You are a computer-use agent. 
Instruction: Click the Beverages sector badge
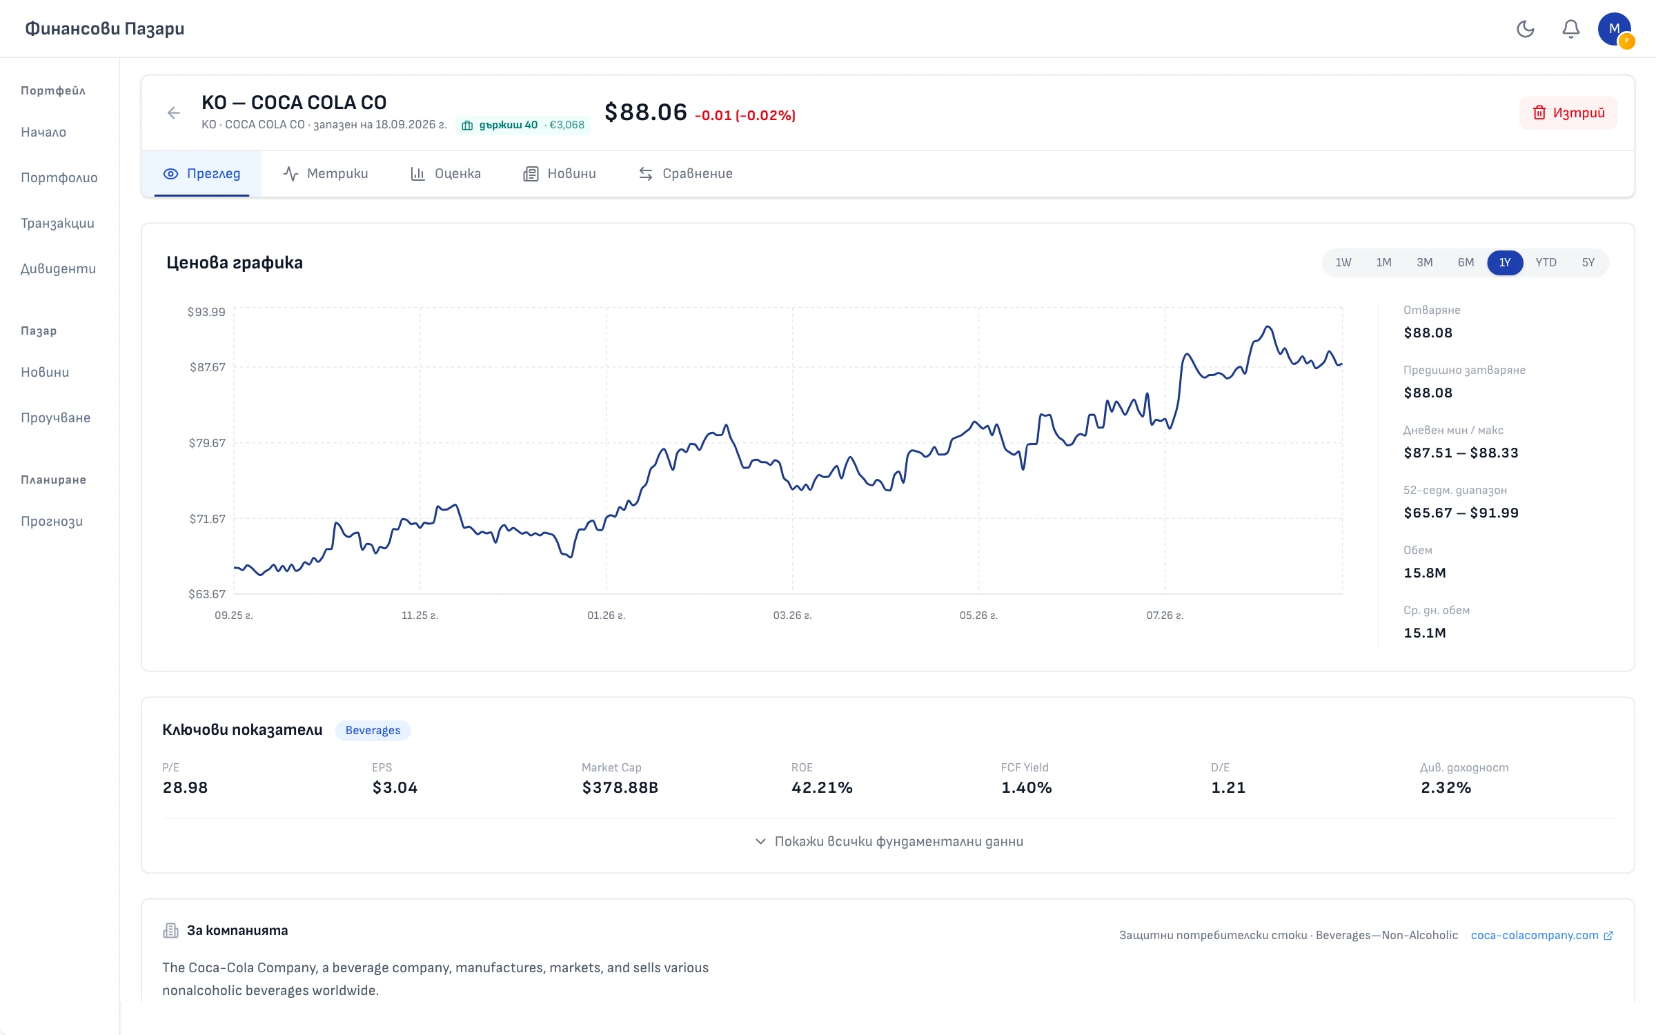(373, 731)
